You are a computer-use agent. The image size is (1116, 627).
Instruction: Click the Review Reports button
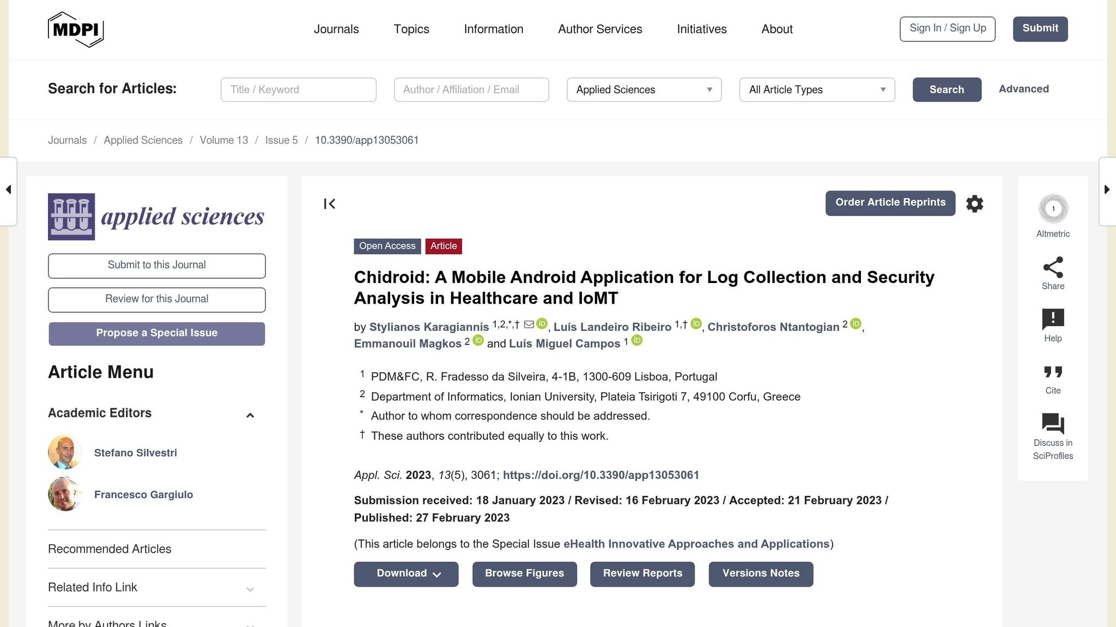point(642,574)
